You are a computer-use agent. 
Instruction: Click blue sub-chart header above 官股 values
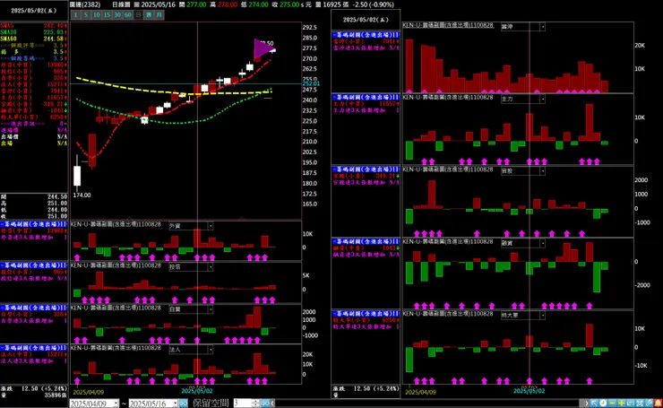[x=366, y=169]
